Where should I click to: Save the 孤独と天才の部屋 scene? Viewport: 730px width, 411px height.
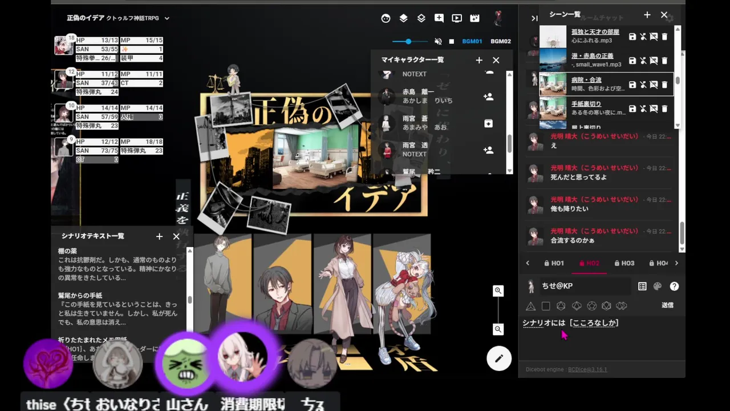point(632,37)
